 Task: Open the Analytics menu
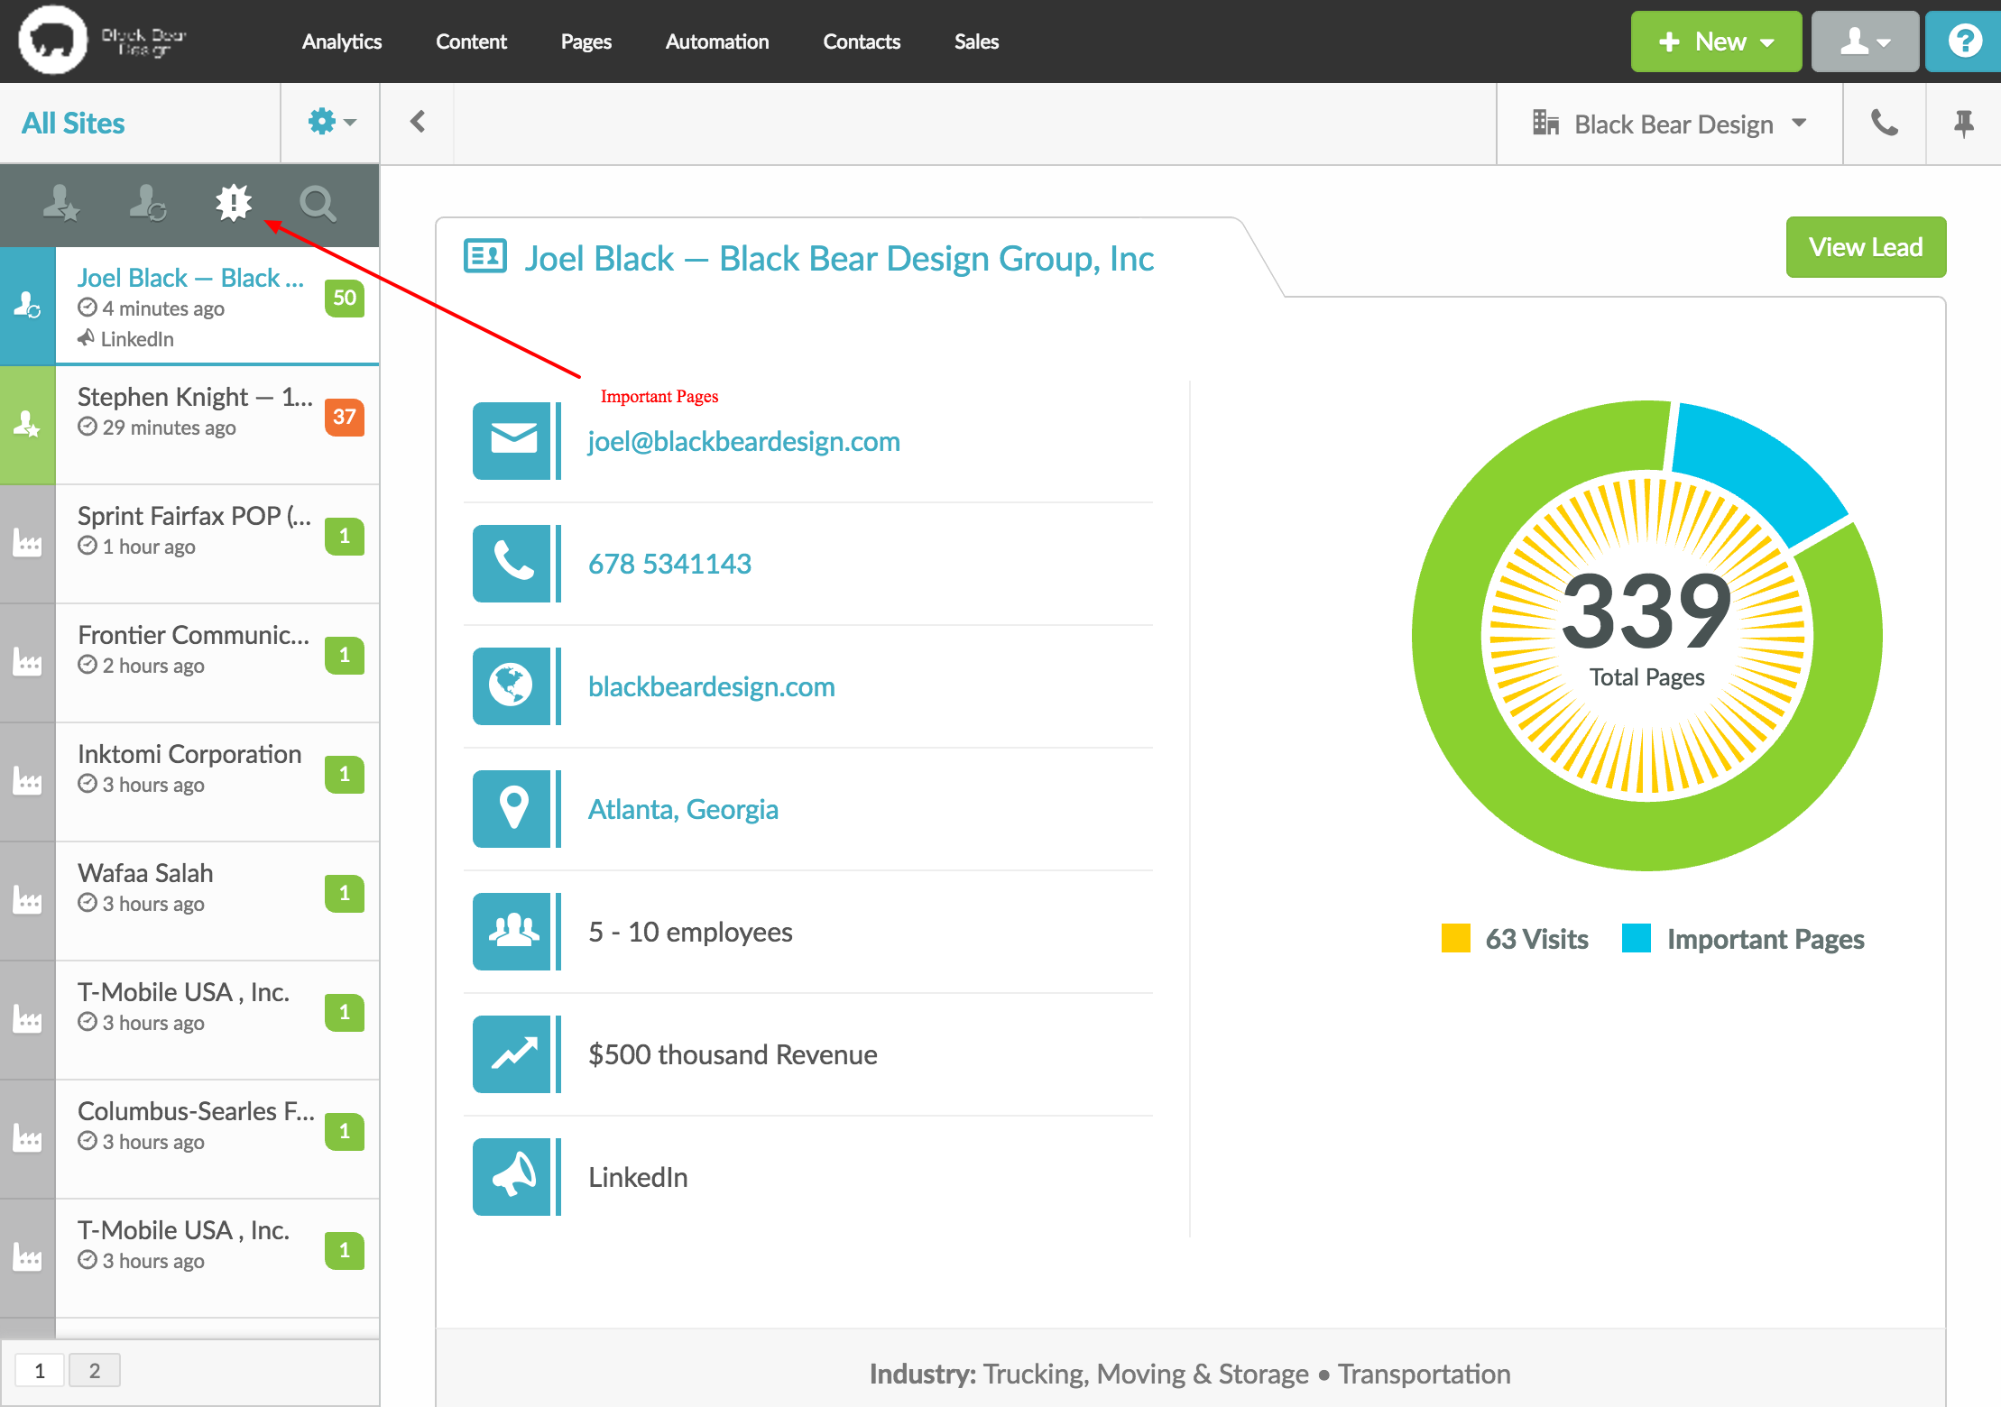click(x=341, y=41)
